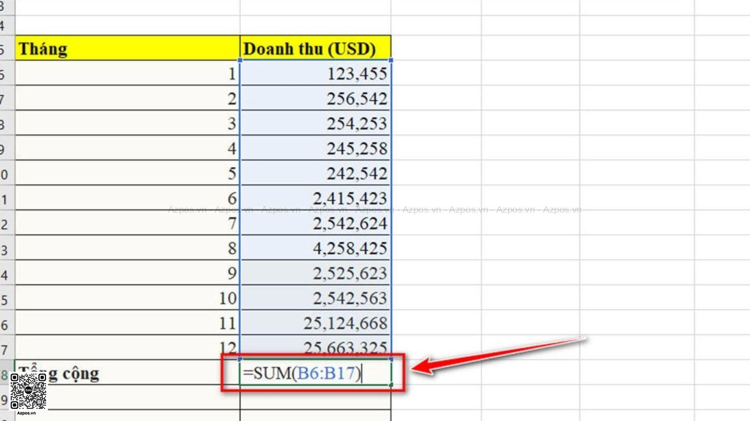The height and width of the screenshot is (421, 750).
Task: Click the cell containing 256,542
Action: tap(316, 98)
